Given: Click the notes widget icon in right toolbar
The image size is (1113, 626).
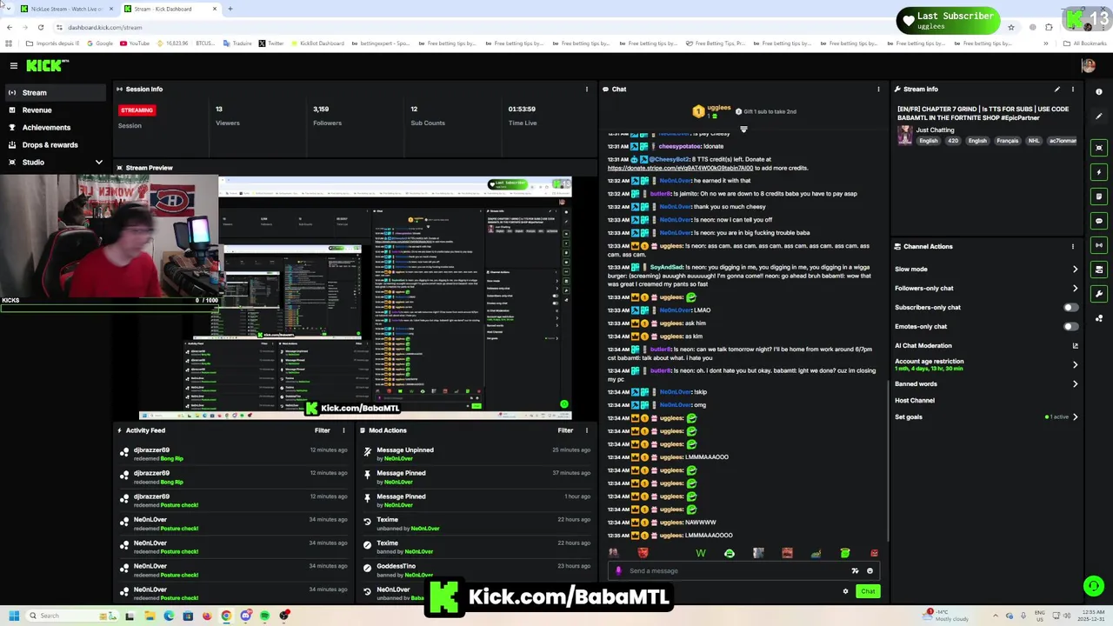Looking at the screenshot, I should 1099,196.
